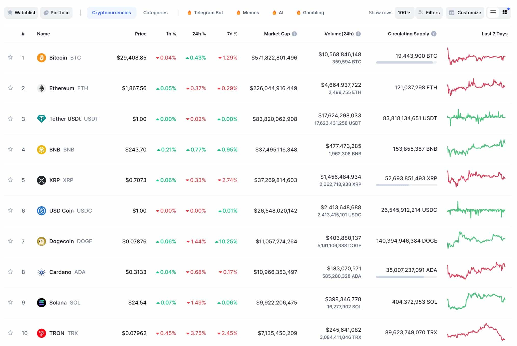Viewport: 517px width, 346px height.
Task: Click Tether volume value $17,624,298,033
Action: (x=340, y=116)
